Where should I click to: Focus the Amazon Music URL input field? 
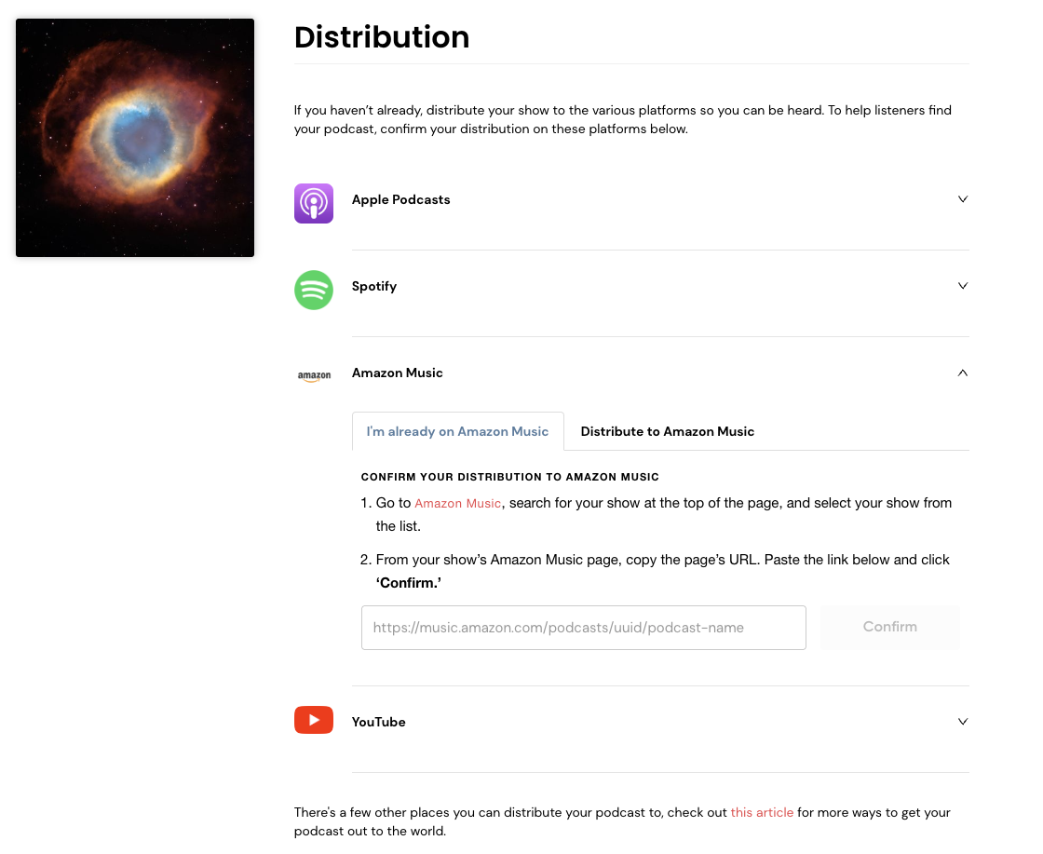click(583, 627)
